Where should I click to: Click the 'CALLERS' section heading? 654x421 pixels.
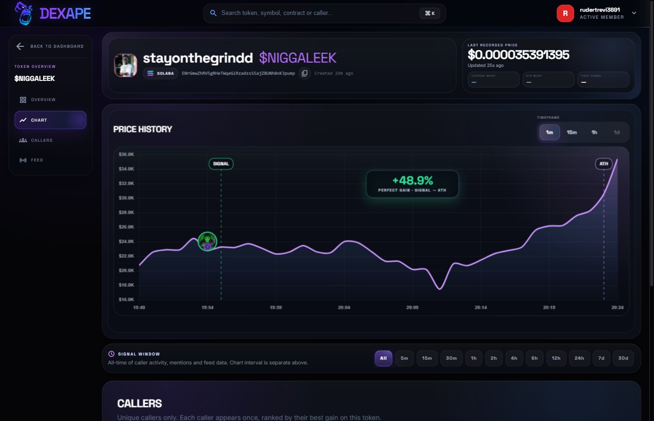[x=140, y=404]
